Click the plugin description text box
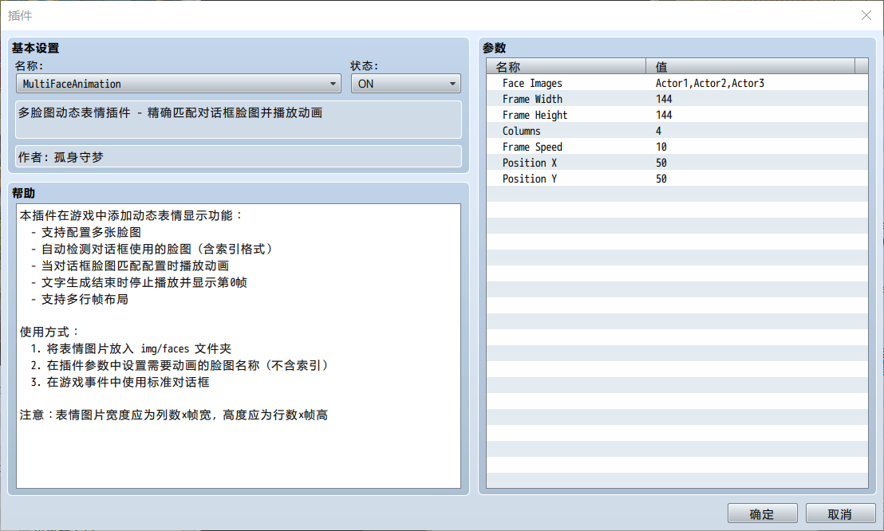The image size is (884, 531). (239, 120)
